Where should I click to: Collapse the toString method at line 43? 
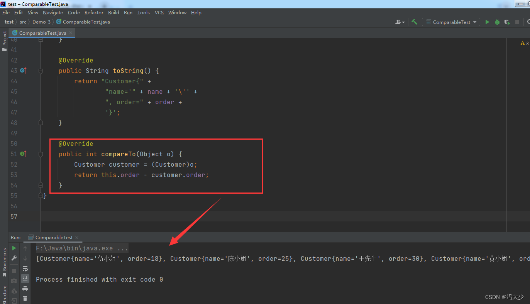click(41, 71)
